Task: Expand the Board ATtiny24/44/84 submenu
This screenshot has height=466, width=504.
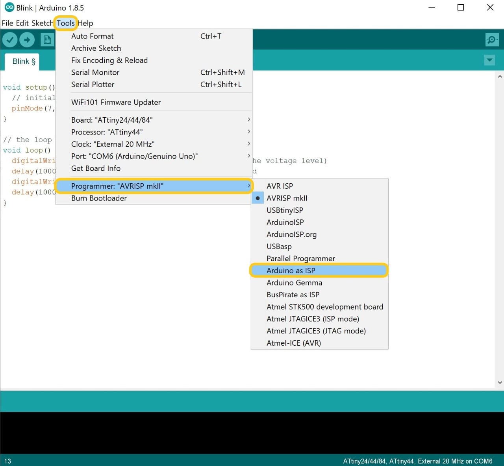Action: [154, 120]
